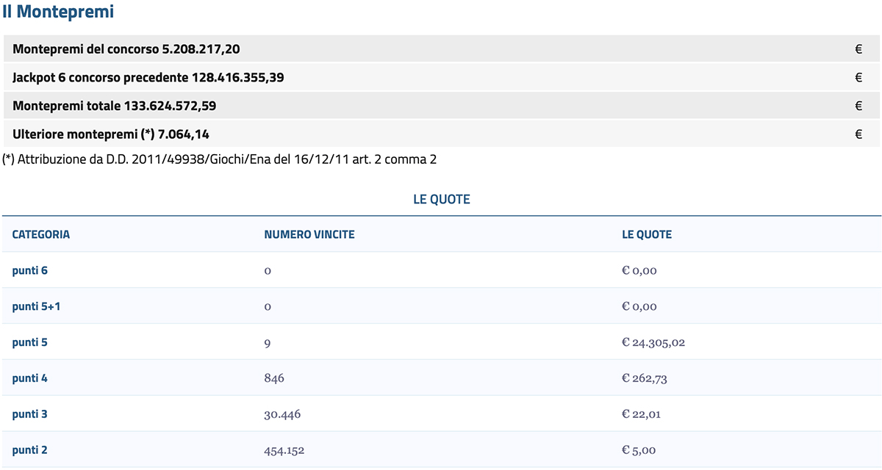
Task: Select the punti 5 category
Action: 30,342
